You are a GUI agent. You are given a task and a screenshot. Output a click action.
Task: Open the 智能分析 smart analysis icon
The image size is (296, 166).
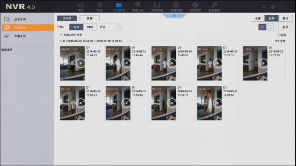click(x=138, y=5)
